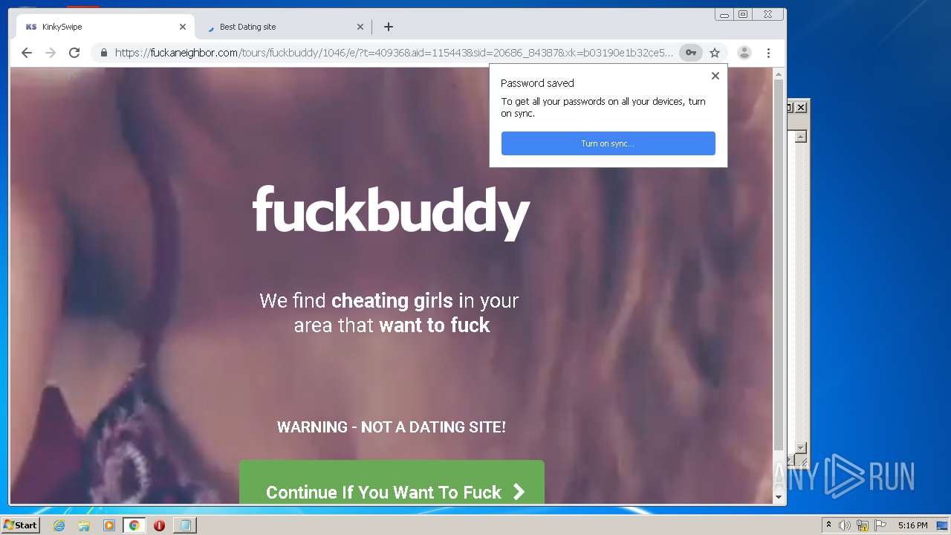Image resolution: width=951 pixels, height=535 pixels.
Task: Open the File Explorer taskbar icon
Action: click(84, 525)
